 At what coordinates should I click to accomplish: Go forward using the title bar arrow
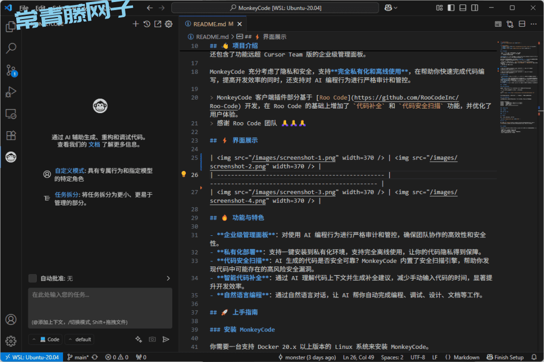coord(162,8)
